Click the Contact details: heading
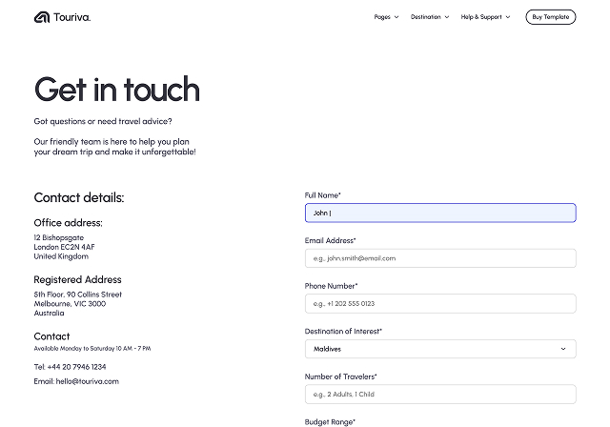610x427 pixels. (79, 197)
